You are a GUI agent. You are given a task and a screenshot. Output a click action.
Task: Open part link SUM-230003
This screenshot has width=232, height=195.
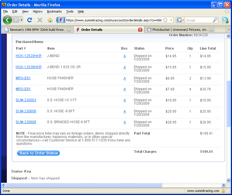(x=26, y=100)
